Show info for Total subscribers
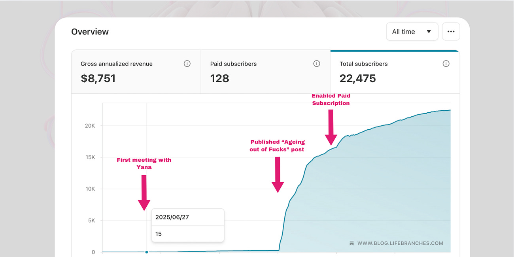Viewport: 514px width, 257px height. tap(446, 64)
